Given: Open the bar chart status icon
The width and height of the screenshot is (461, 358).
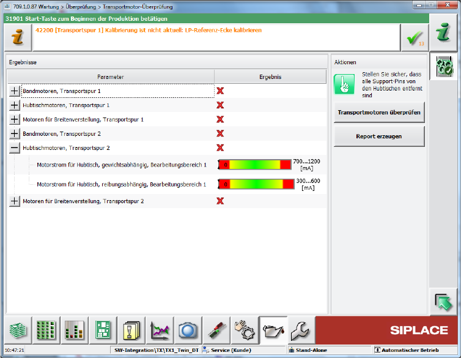Looking at the screenshot, I should tap(75, 330).
